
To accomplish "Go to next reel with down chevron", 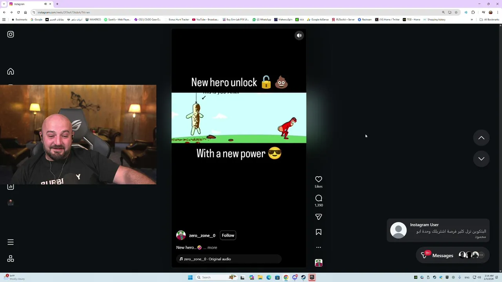I will click(481, 159).
